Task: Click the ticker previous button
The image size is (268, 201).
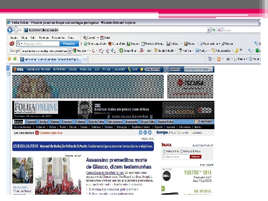Action: pyautogui.click(x=140, y=133)
